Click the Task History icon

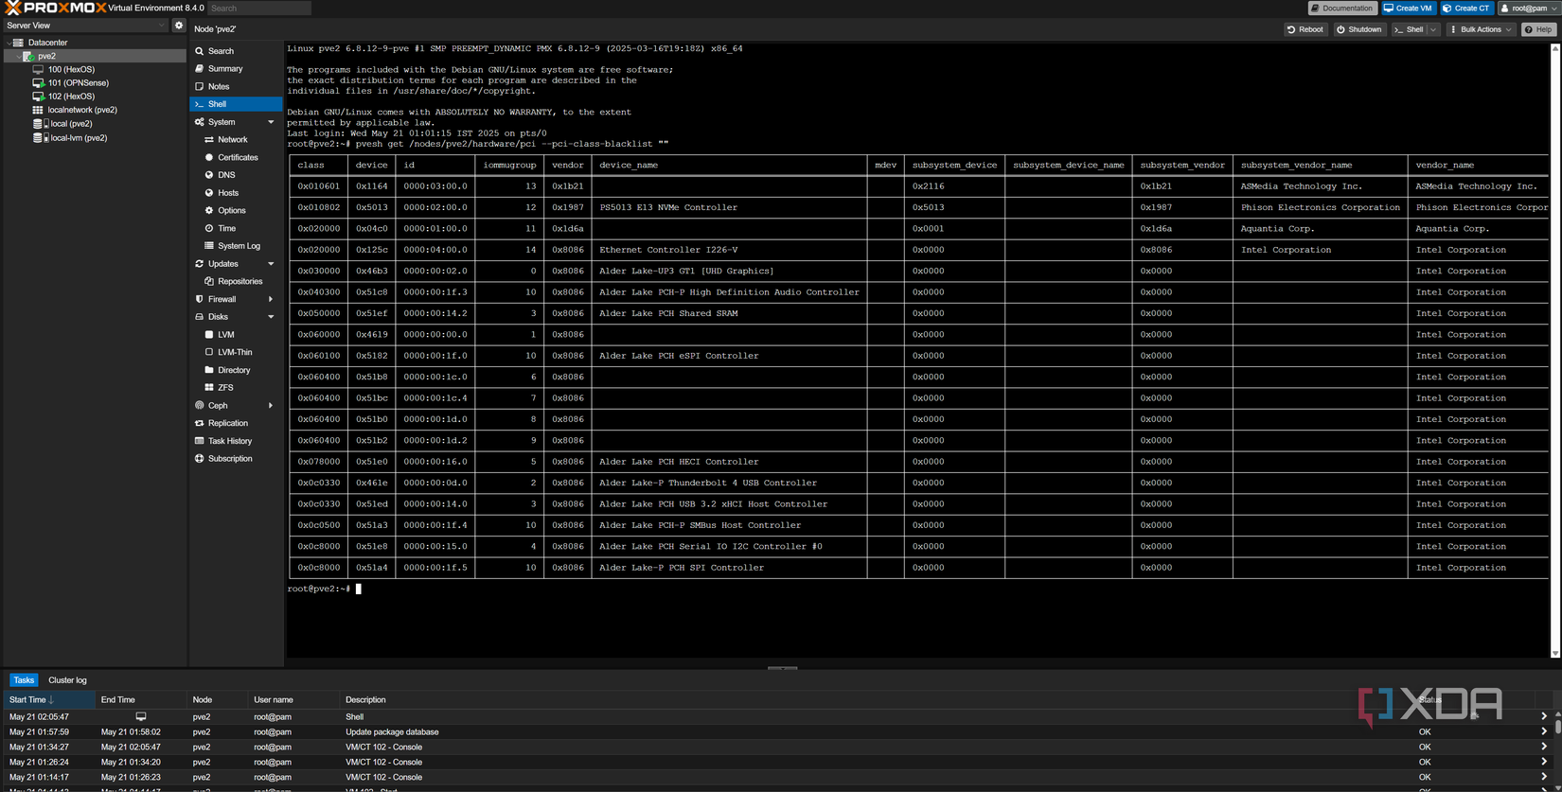tap(199, 441)
